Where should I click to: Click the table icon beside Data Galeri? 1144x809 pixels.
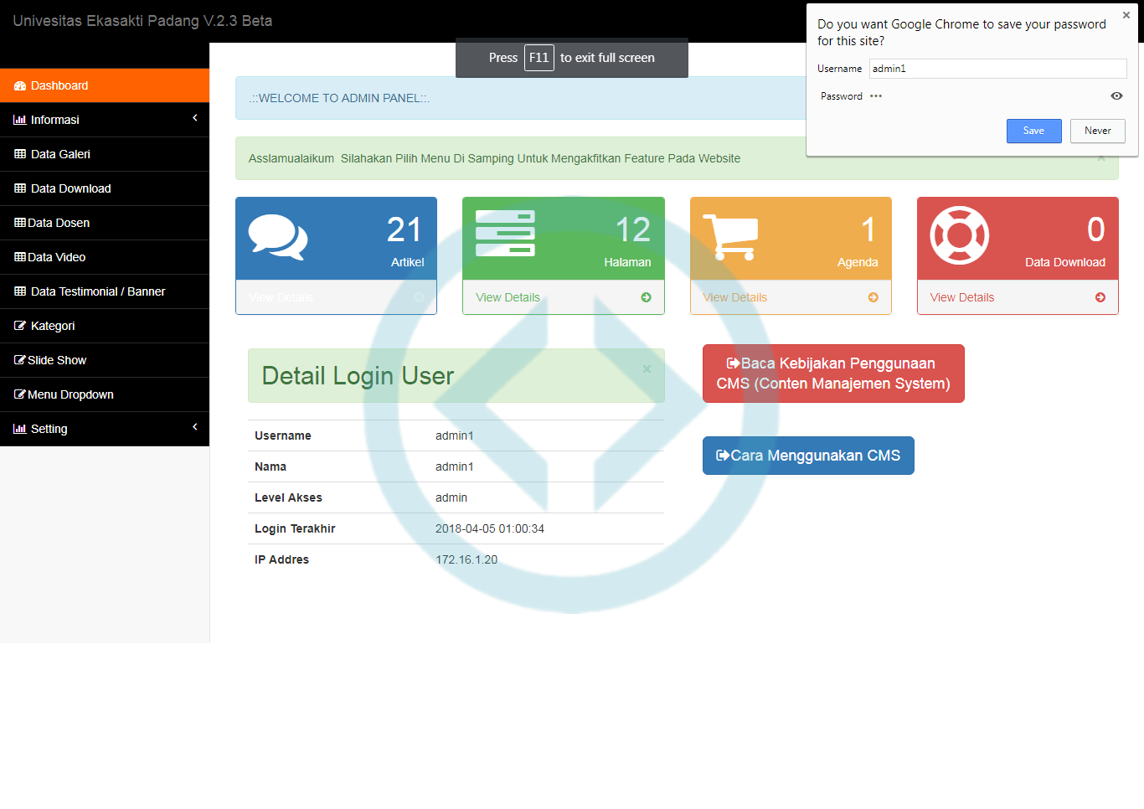(x=18, y=154)
